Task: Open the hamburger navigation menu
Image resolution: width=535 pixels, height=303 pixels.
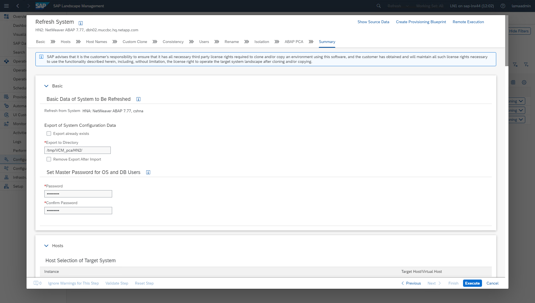Action: tap(6, 6)
